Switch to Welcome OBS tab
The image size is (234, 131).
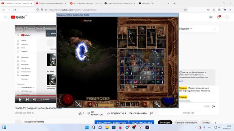coord(154,3)
